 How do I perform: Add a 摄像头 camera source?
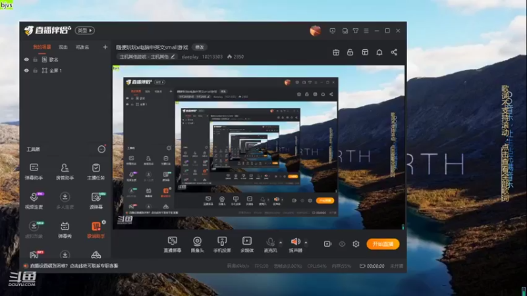click(197, 244)
